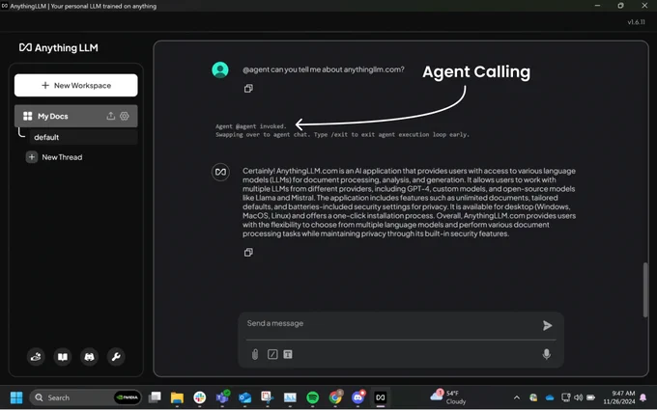Open the Windows Start menu
Screen dimensions: 657x410
pos(16,397)
